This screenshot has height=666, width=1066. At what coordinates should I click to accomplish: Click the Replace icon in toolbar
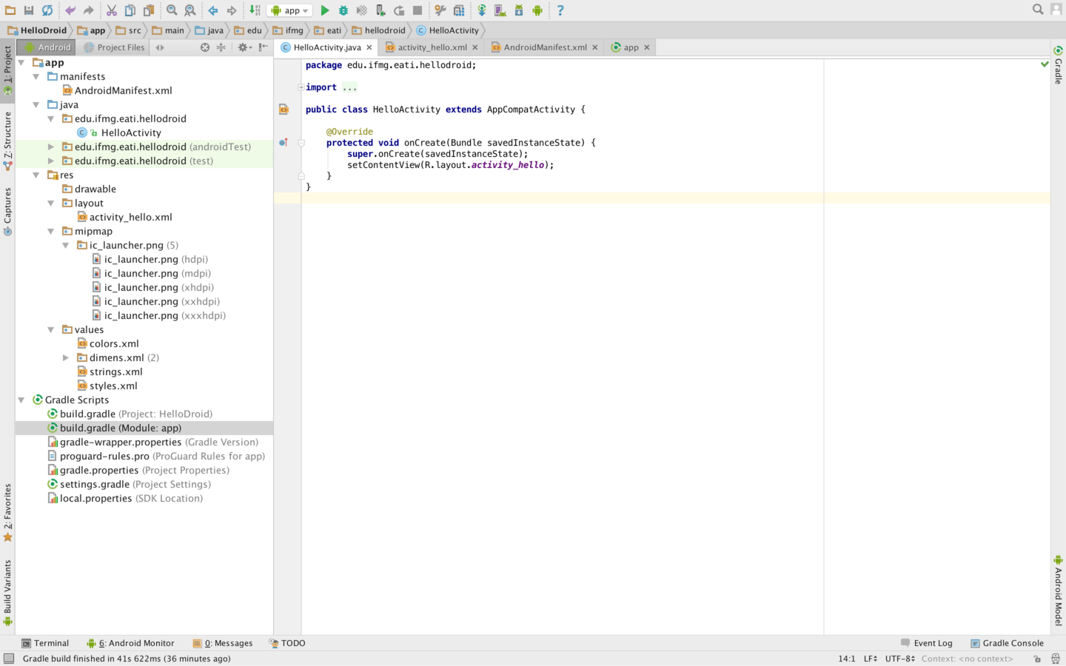pos(190,10)
